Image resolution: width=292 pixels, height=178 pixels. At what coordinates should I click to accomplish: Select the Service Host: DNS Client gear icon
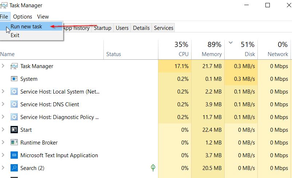(14, 104)
